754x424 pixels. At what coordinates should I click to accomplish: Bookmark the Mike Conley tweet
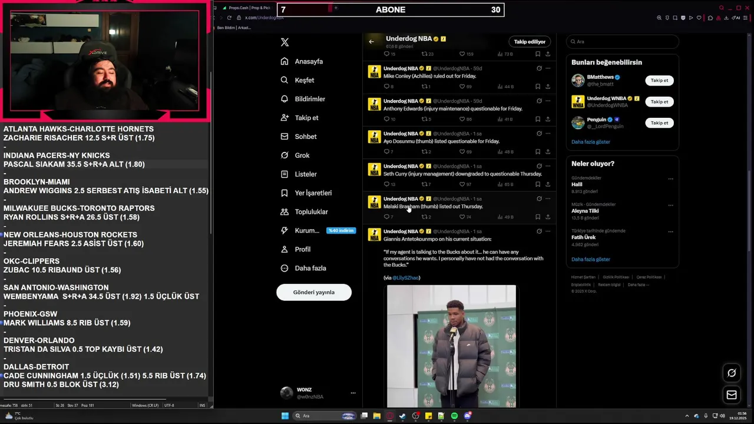tap(538, 87)
